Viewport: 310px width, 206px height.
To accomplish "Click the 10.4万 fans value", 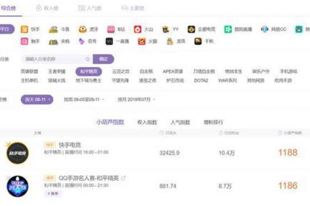I will coord(227,153).
